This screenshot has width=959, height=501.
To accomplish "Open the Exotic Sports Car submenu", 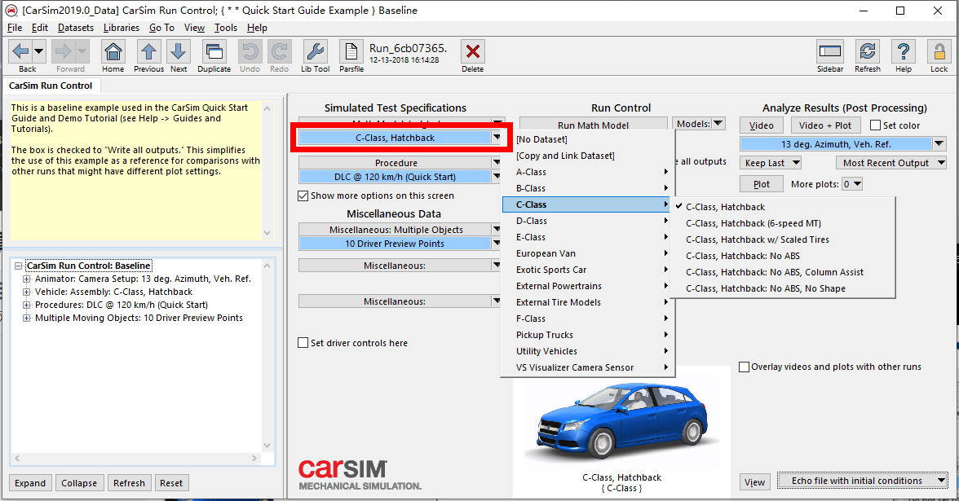I will pos(589,270).
